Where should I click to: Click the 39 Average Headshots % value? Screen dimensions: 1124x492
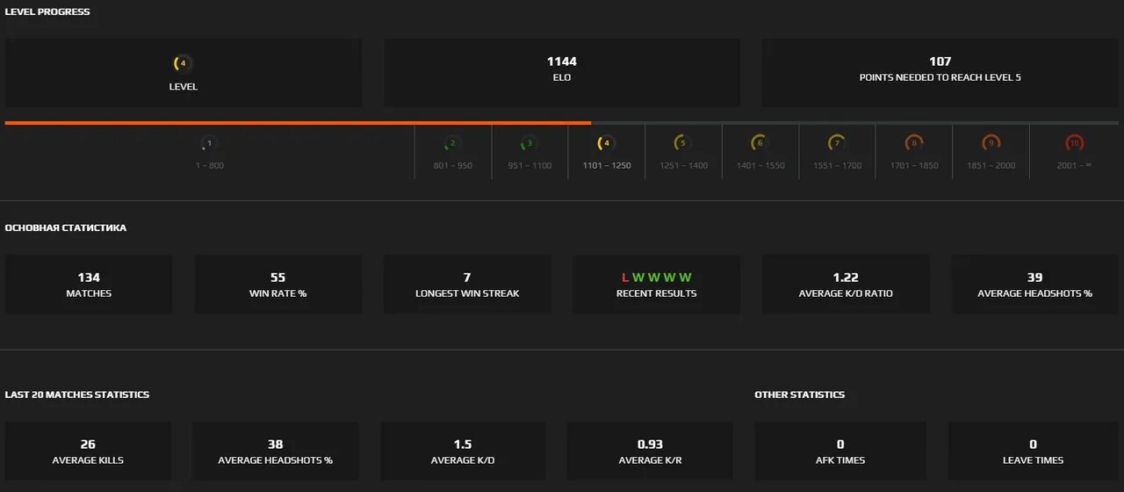[x=1034, y=278]
